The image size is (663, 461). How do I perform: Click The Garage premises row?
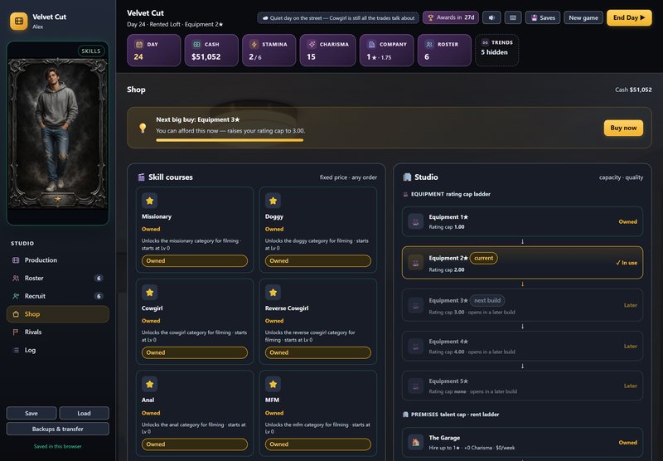click(x=522, y=443)
